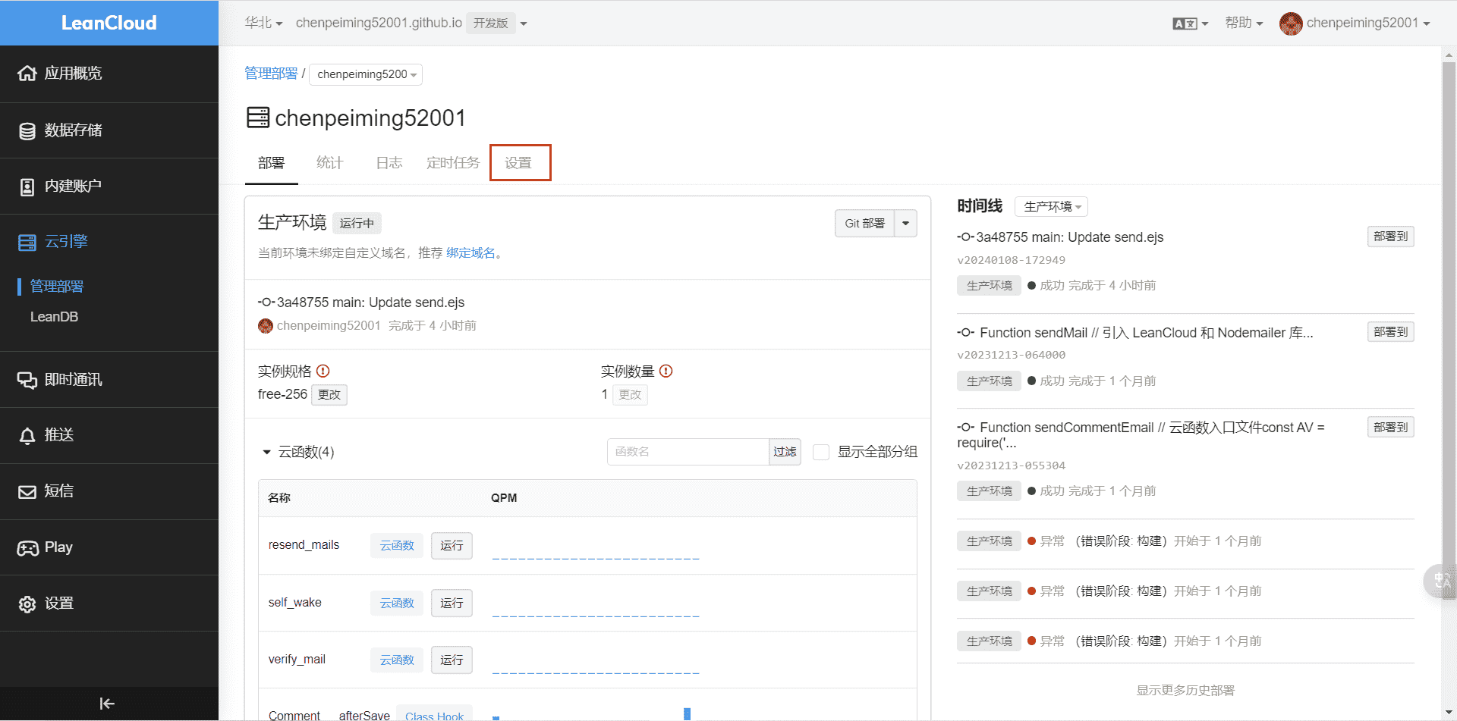Open the 帮助 dropdown menu
Screen dimensions: 1457x721
point(1244,23)
